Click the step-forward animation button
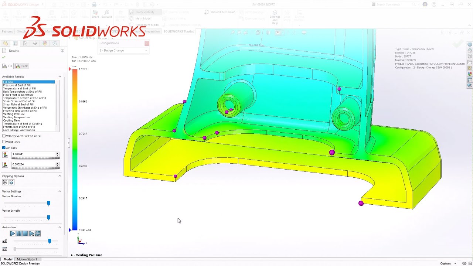This screenshot has width=473, height=266. pos(31,233)
